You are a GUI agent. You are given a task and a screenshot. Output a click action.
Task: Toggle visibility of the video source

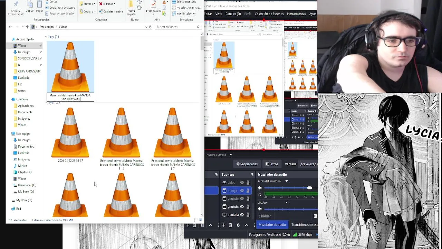[x=242, y=183]
